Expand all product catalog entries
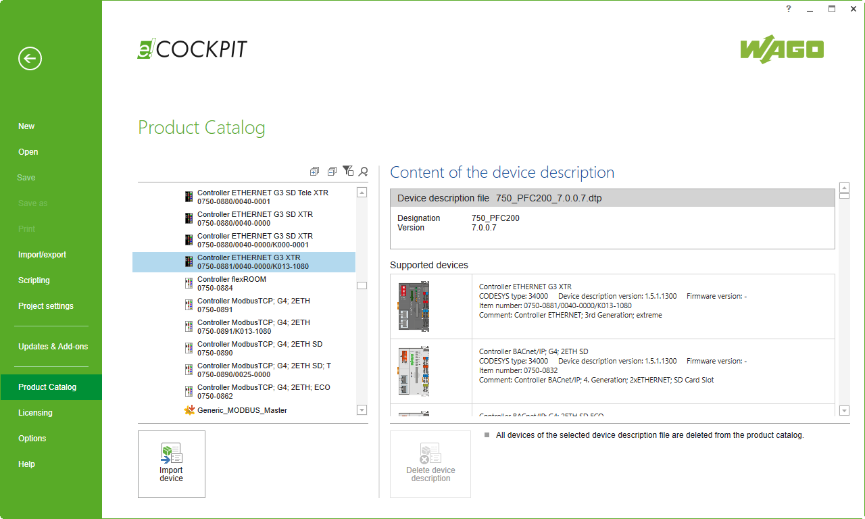 click(x=315, y=172)
